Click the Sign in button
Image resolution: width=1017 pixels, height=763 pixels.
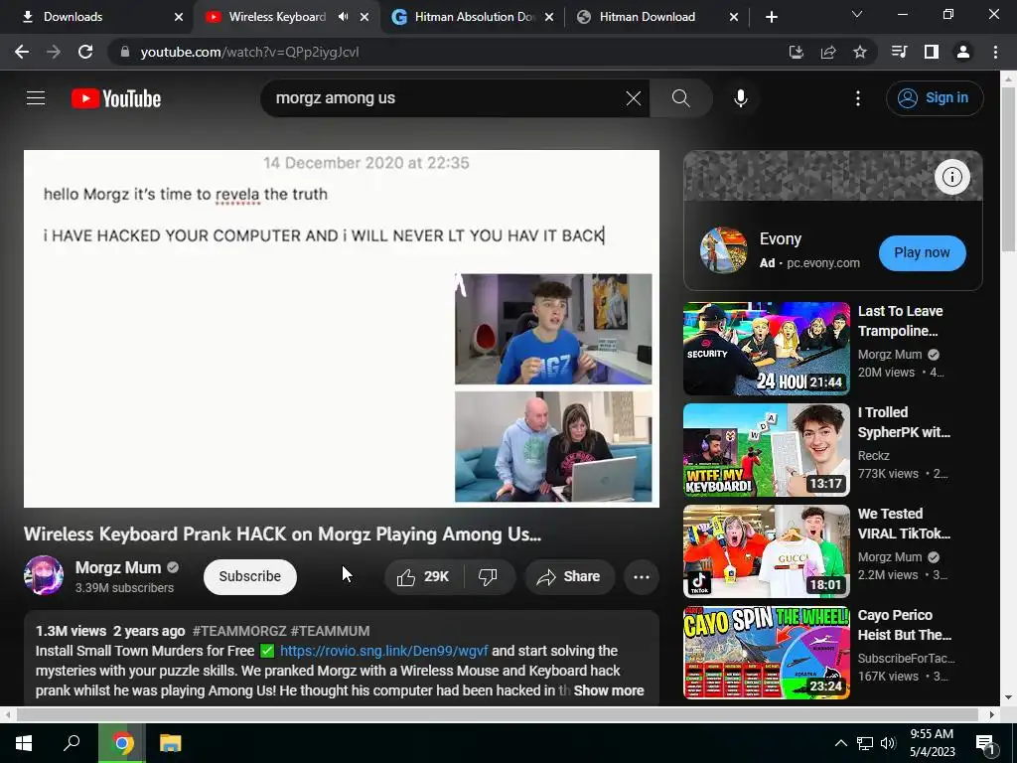pyautogui.click(x=935, y=98)
